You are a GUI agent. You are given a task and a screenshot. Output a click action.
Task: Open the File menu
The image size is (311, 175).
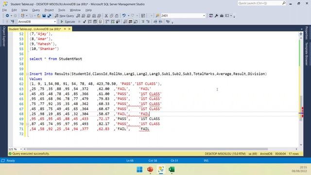pyautogui.click(x=4, y=10)
